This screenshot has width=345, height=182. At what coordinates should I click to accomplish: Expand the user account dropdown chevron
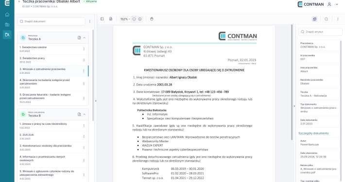[x=337, y=4]
